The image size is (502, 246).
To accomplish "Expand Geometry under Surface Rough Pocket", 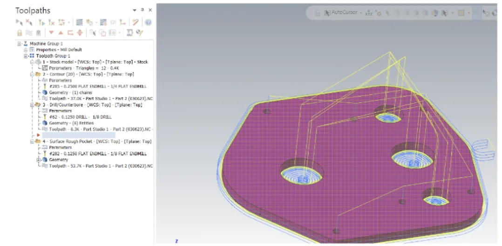I will pos(38,159).
